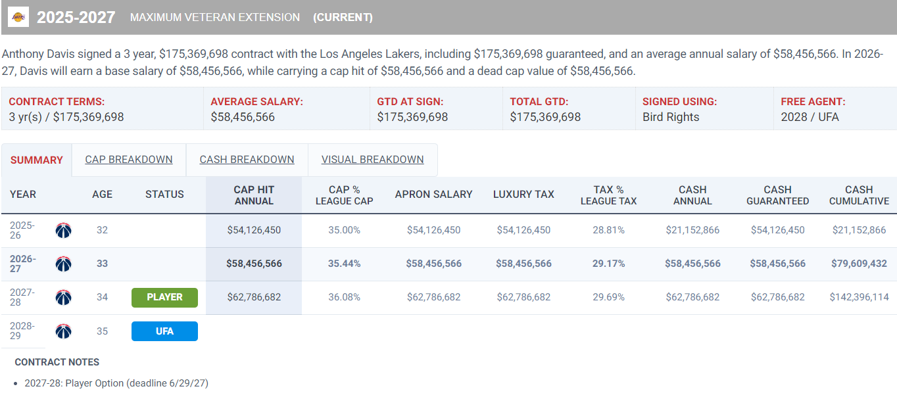Open the Cash Breakdown tab
The width and height of the screenshot is (897, 397).
(x=247, y=160)
